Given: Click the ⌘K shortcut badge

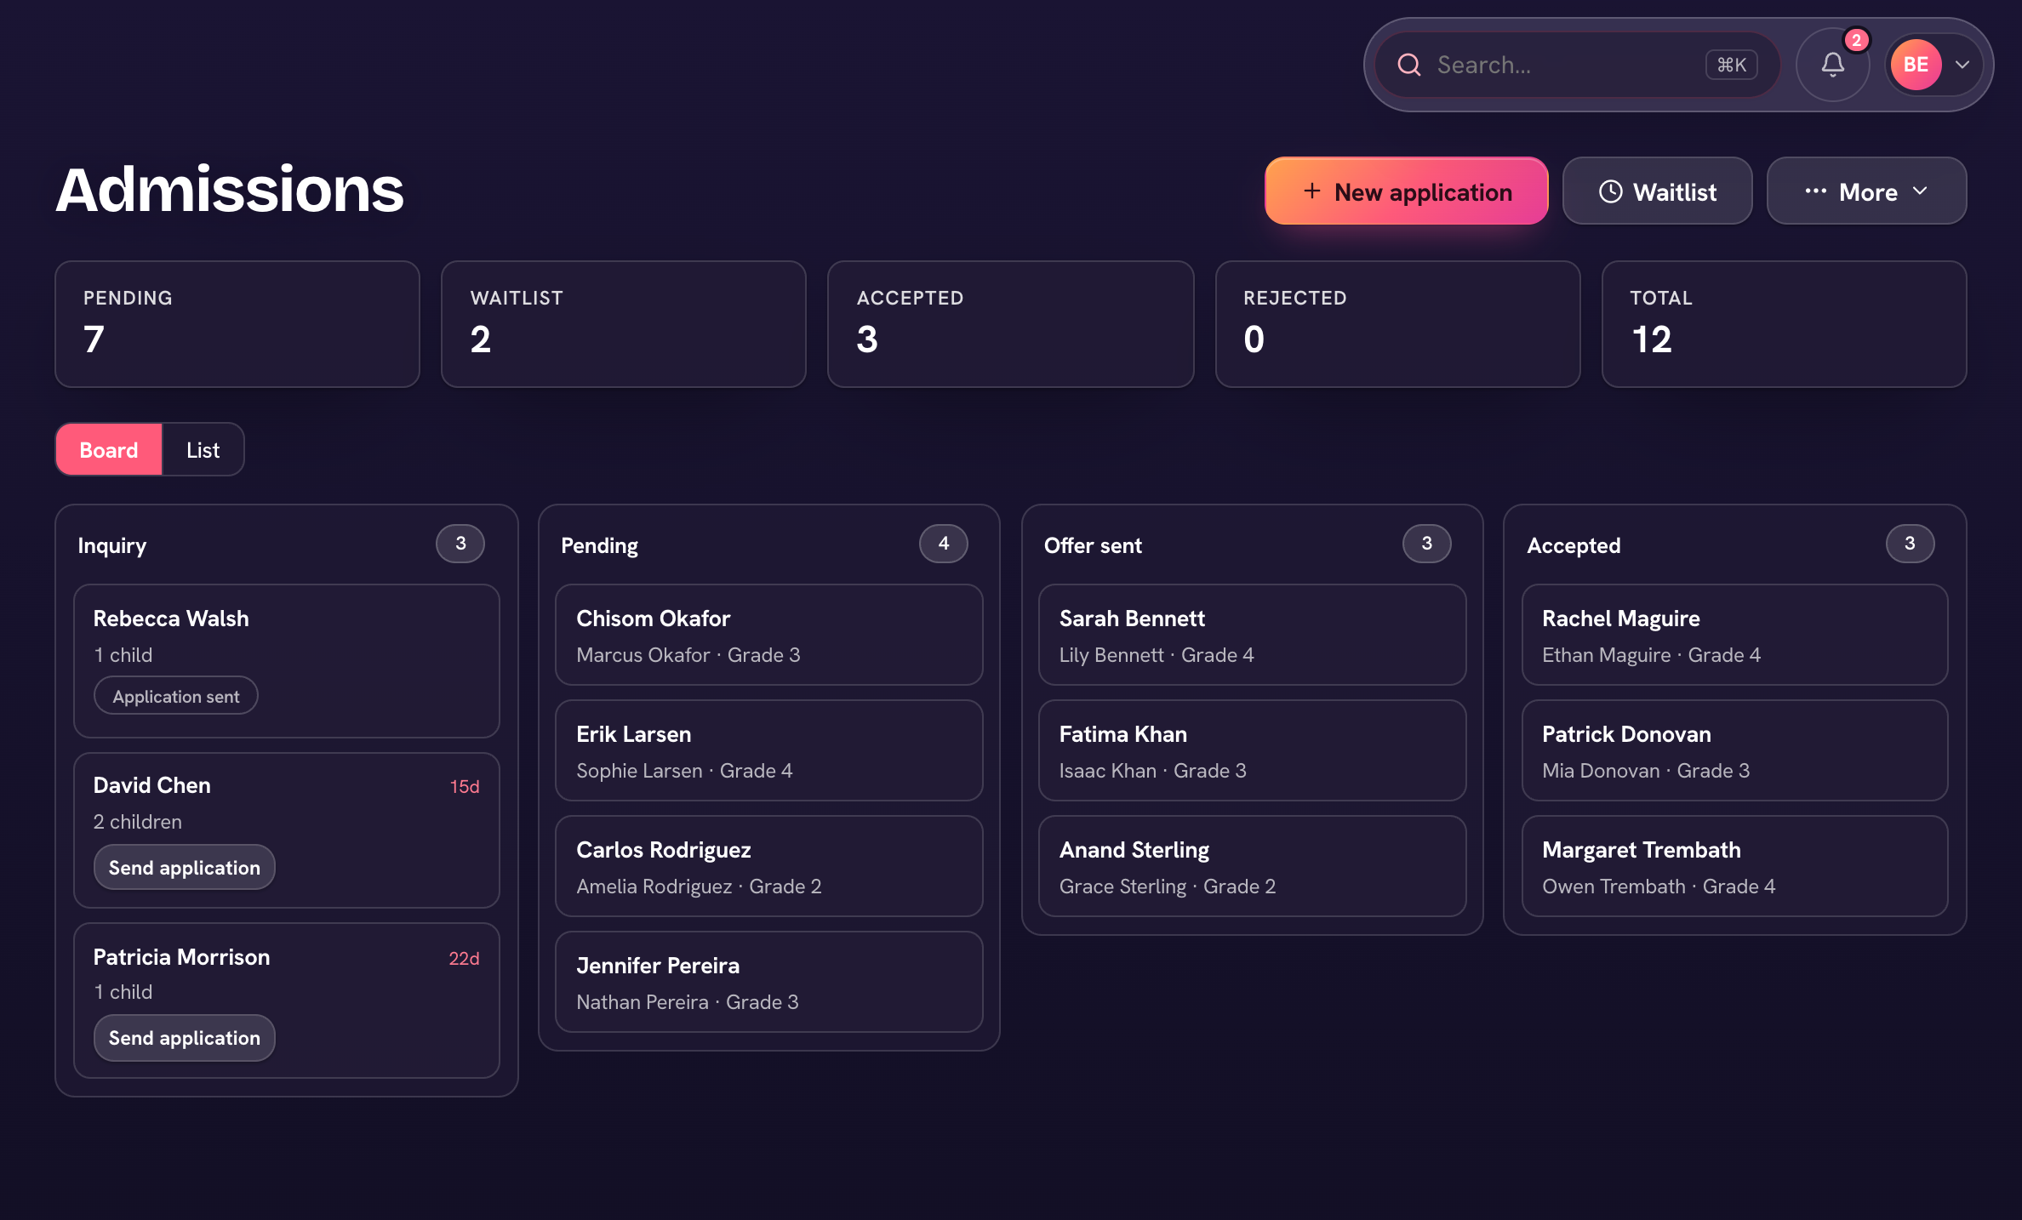Looking at the screenshot, I should pos(1731,65).
